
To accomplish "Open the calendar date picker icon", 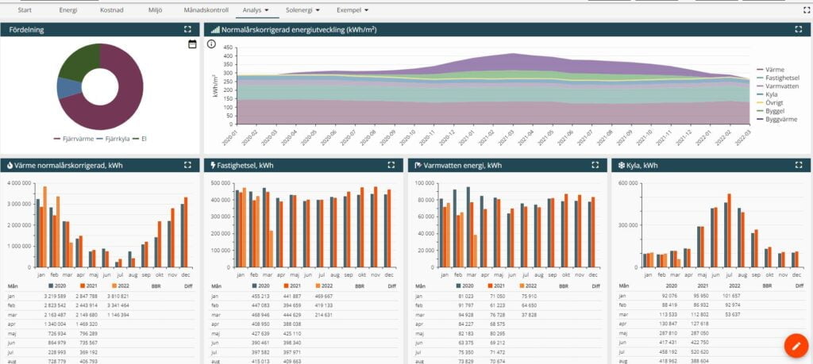I will [192, 44].
